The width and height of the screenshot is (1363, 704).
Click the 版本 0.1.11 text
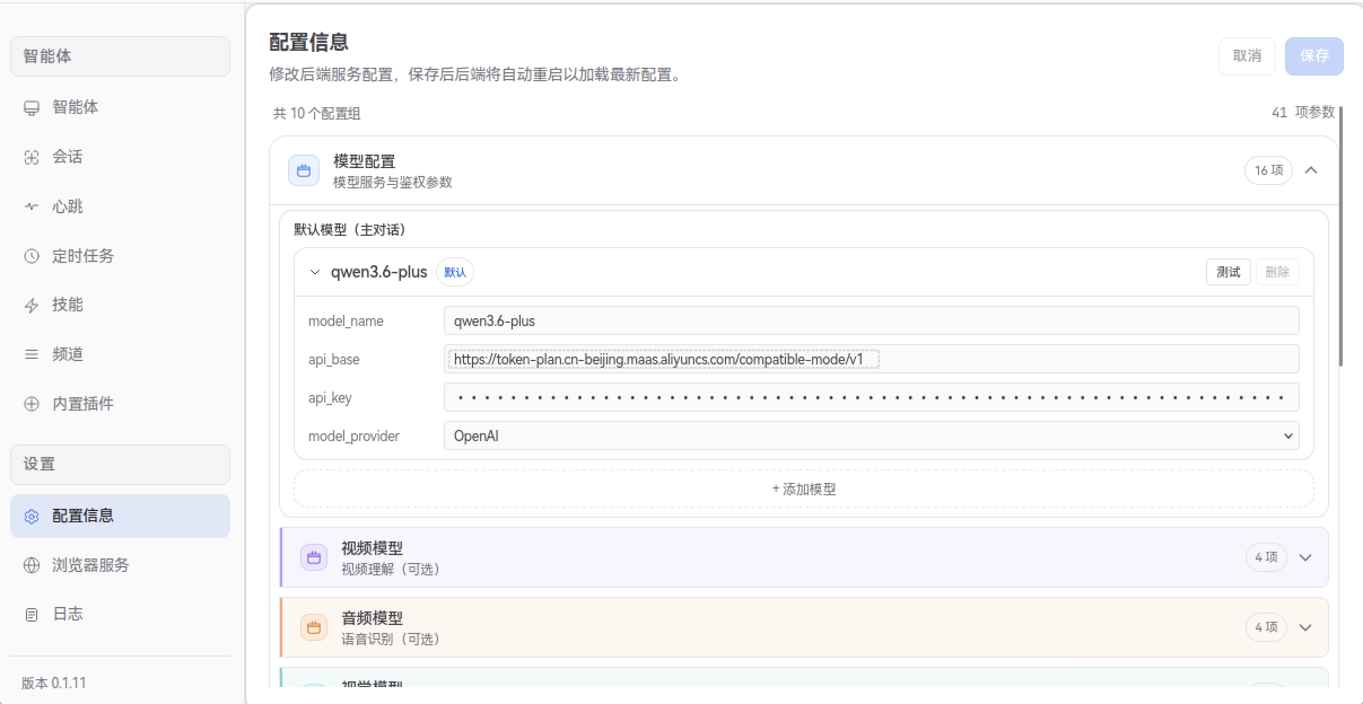54,683
